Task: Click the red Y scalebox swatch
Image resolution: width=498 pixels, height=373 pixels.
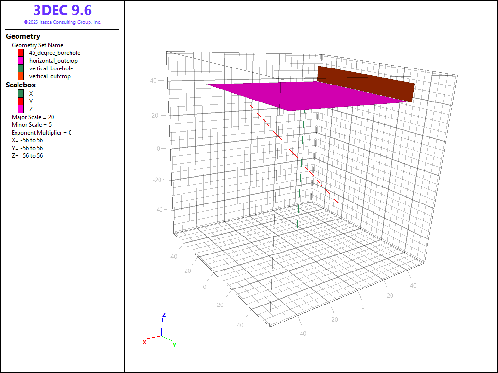Action: [x=21, y=101]
